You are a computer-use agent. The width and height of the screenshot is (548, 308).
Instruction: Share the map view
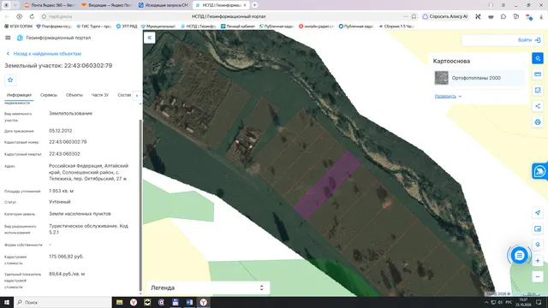(x=538, y=106)
